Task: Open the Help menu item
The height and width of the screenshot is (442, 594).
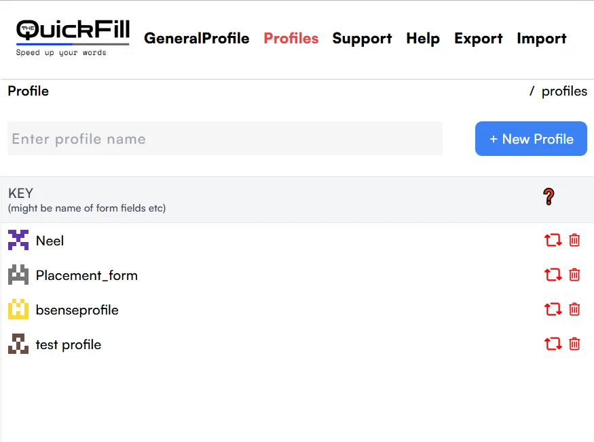Action: [423, 39]
